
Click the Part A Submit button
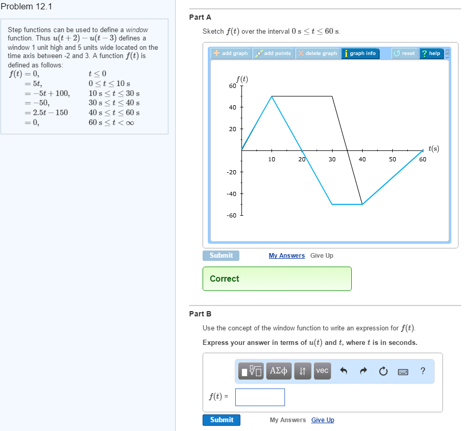[221, 255]
